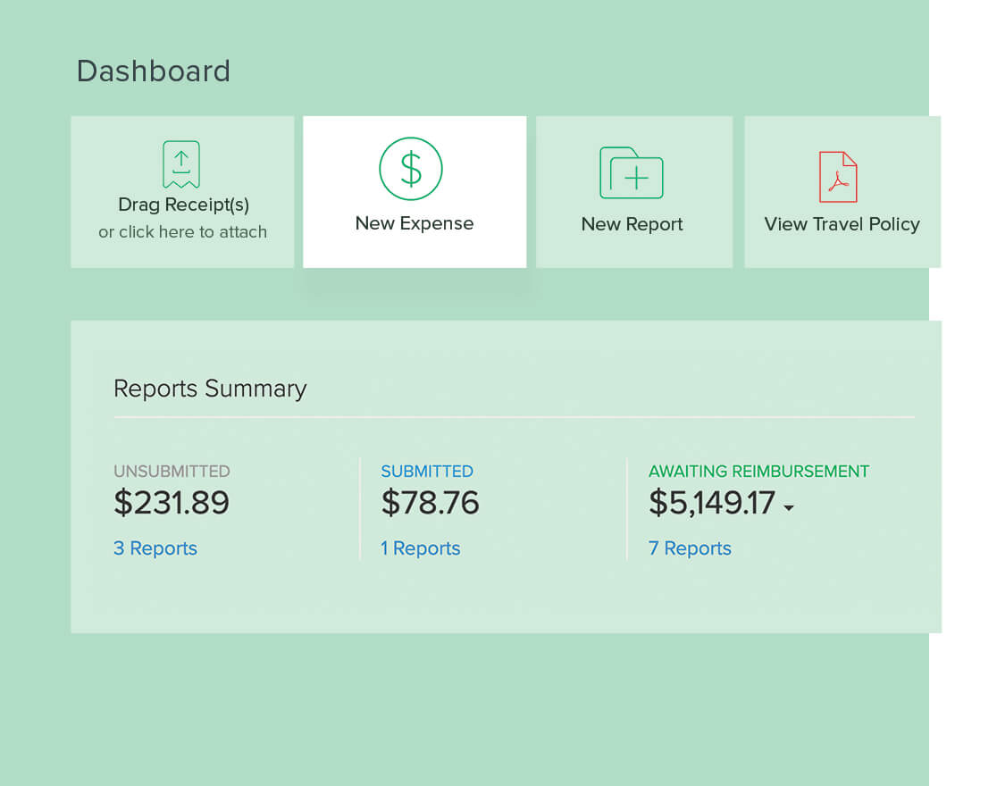Open the 1 Reports link under Submitted

click(x=420, y=548)
